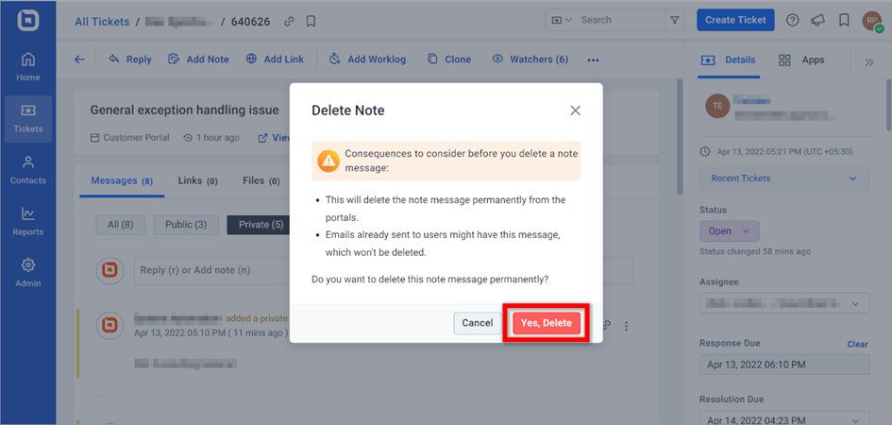
Task: Select Links (0) tab
Action: (197, 181)
